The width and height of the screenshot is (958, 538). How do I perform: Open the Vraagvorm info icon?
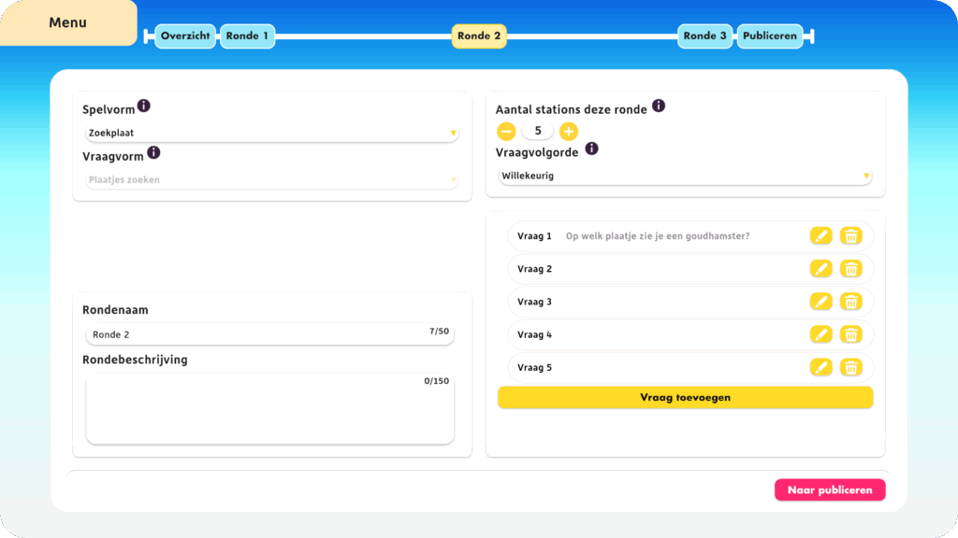click(x=153, y=152)
